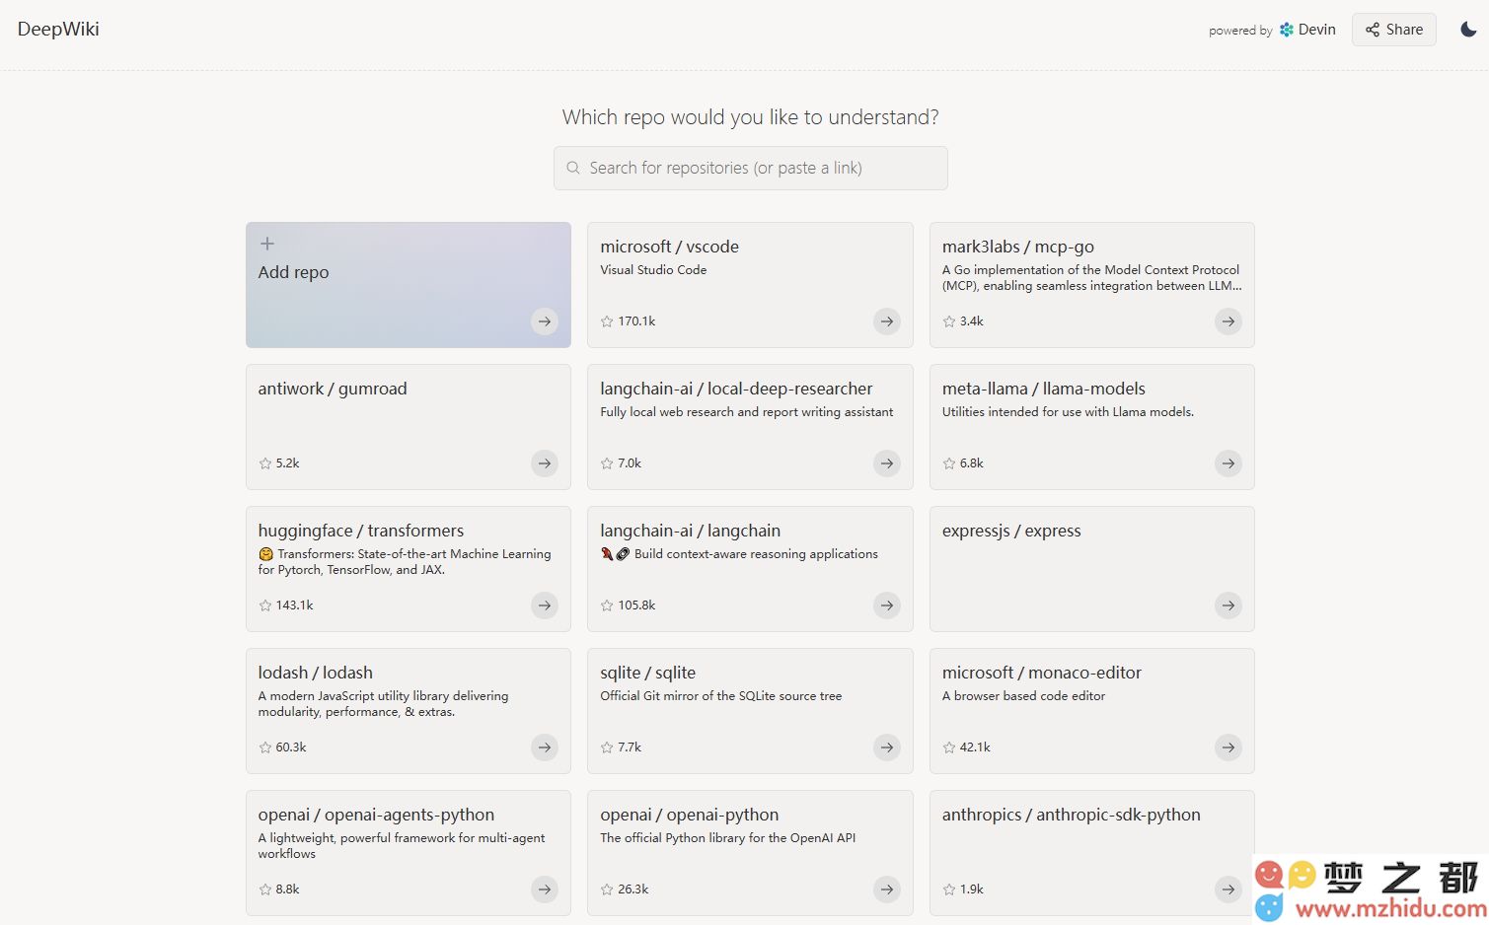
Task: Click star icon on openai / openai-python
Action: 607,889
